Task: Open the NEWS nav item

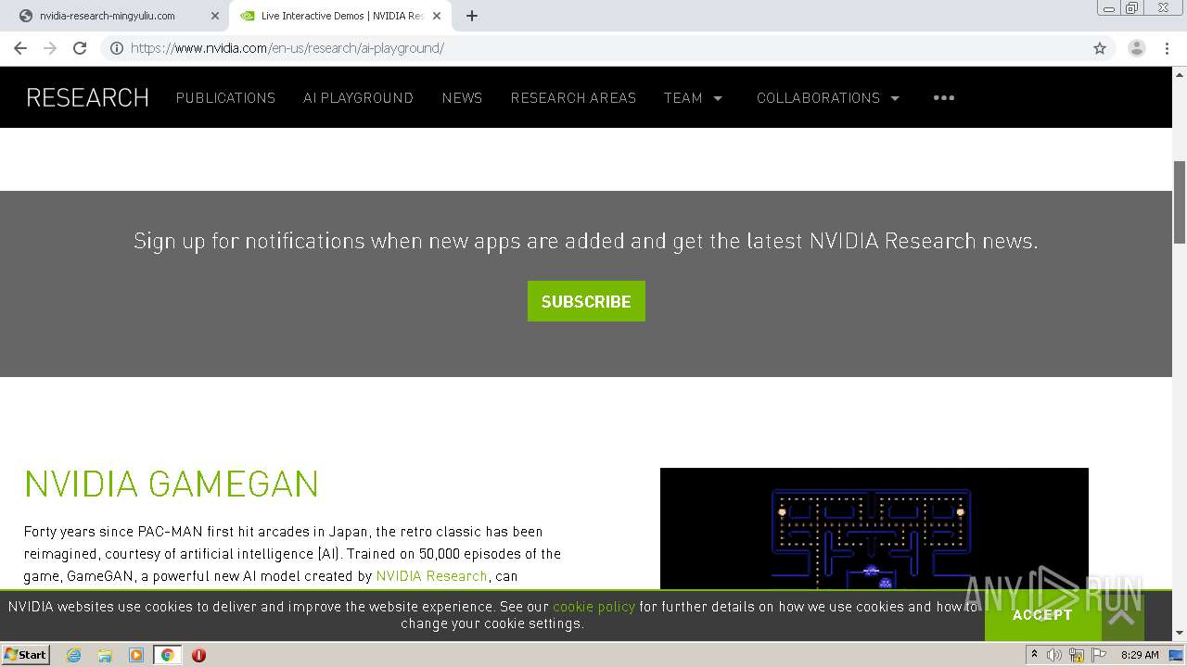Action: click(462, 97)
